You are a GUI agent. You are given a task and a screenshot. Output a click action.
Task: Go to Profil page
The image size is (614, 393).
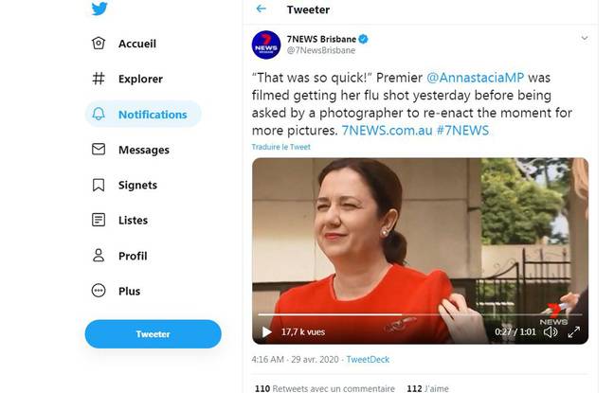[x=132, y=256]
